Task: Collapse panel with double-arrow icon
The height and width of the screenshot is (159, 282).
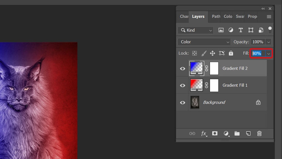Action: tap(263, 8)
